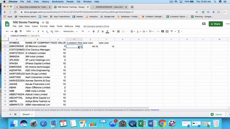Star the NSE Stocks Tracking document
Image resolution: width=230 pixels, height=129 pixels.
(43, 23)
